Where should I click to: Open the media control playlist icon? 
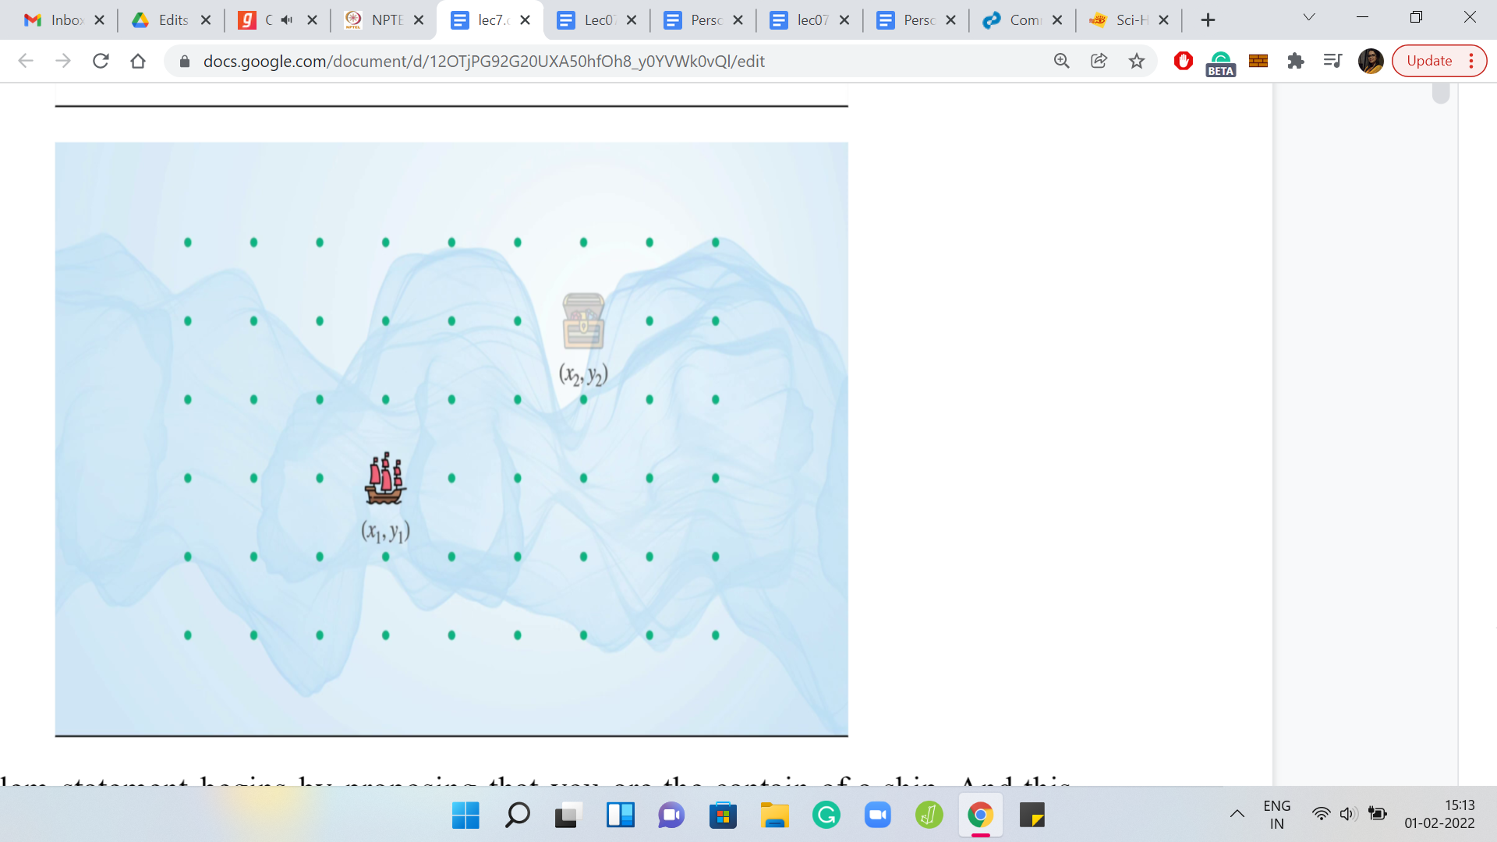1332,61
